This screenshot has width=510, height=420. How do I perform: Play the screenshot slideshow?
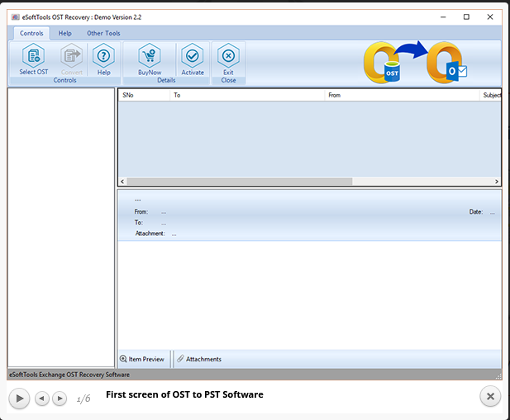[19, 399]
